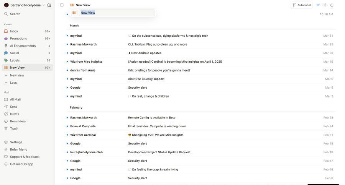Open the Settings link
Screen dimensions: 345x185
pyautogui.click(x=16, y=142)
